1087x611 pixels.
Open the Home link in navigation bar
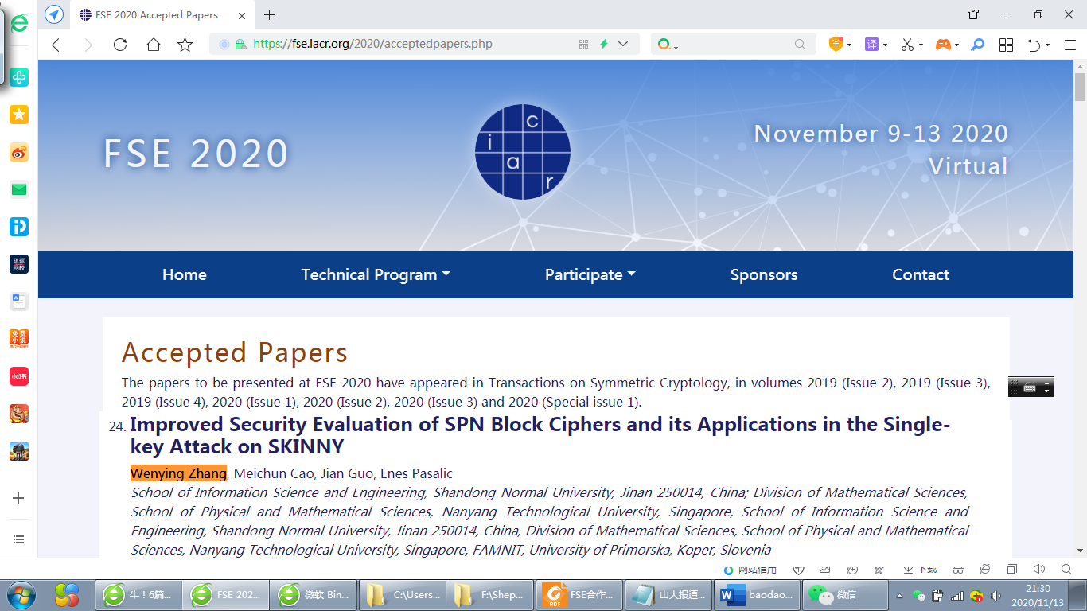[x=184, y=274]
